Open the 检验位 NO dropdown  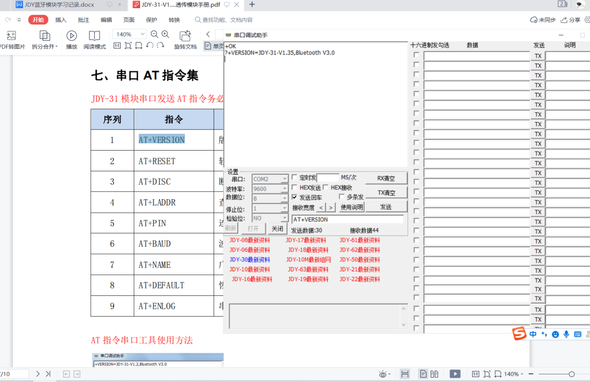(284, 218)
